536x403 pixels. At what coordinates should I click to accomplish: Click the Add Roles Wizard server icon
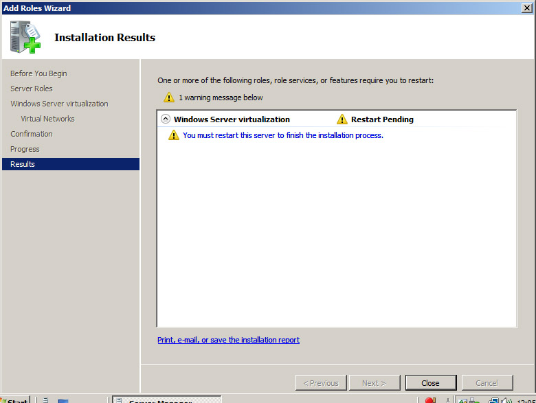point(25,37)
